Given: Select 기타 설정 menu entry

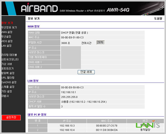Looking at the screenshot, I should coord(7,91).
